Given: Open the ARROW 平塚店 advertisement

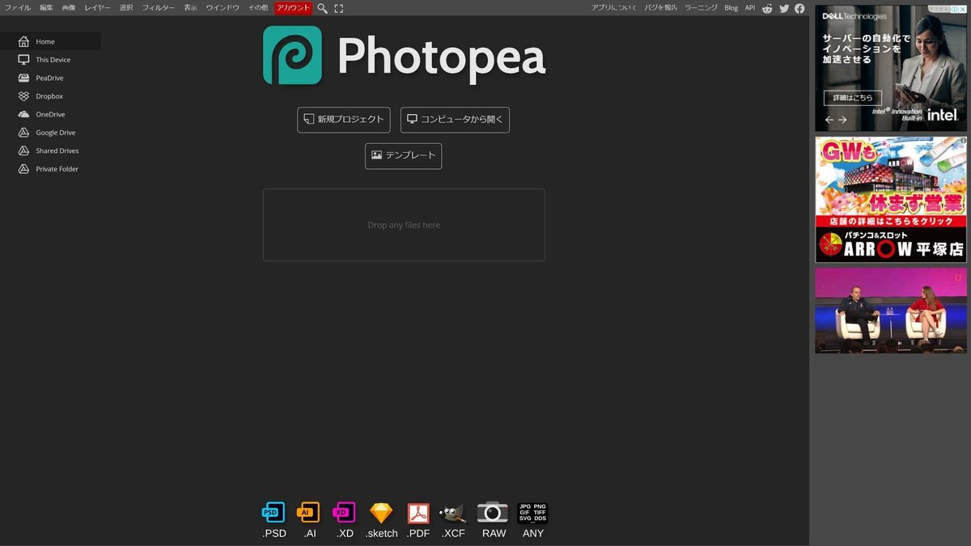Looking at the screenshot, I should (x=891, y=199).
